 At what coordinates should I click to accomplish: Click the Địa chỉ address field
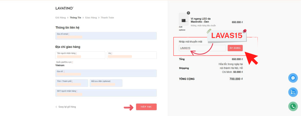[x=106, y=73]
